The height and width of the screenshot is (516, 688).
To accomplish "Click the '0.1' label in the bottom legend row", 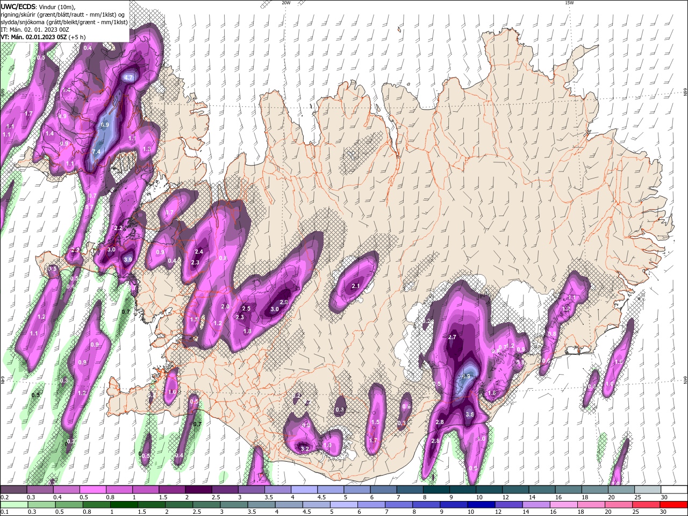I will [x=5, y=512].
